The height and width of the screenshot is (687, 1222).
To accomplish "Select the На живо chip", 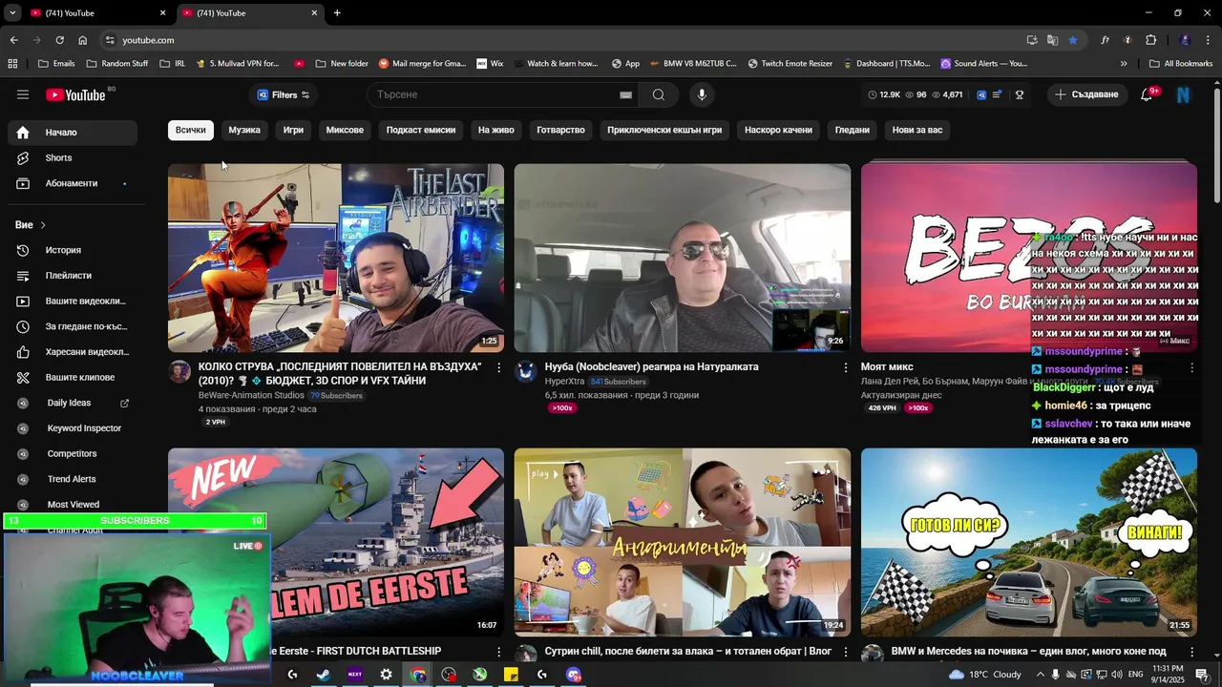I will 496,130.
